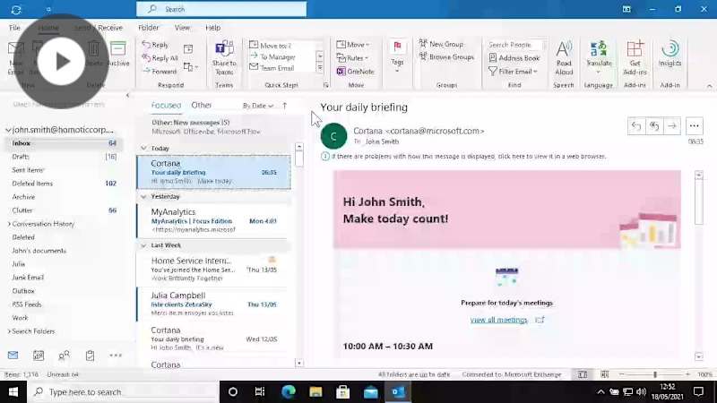Select Team Email quick step
This screenshot has height=403, width=717.
272,68
